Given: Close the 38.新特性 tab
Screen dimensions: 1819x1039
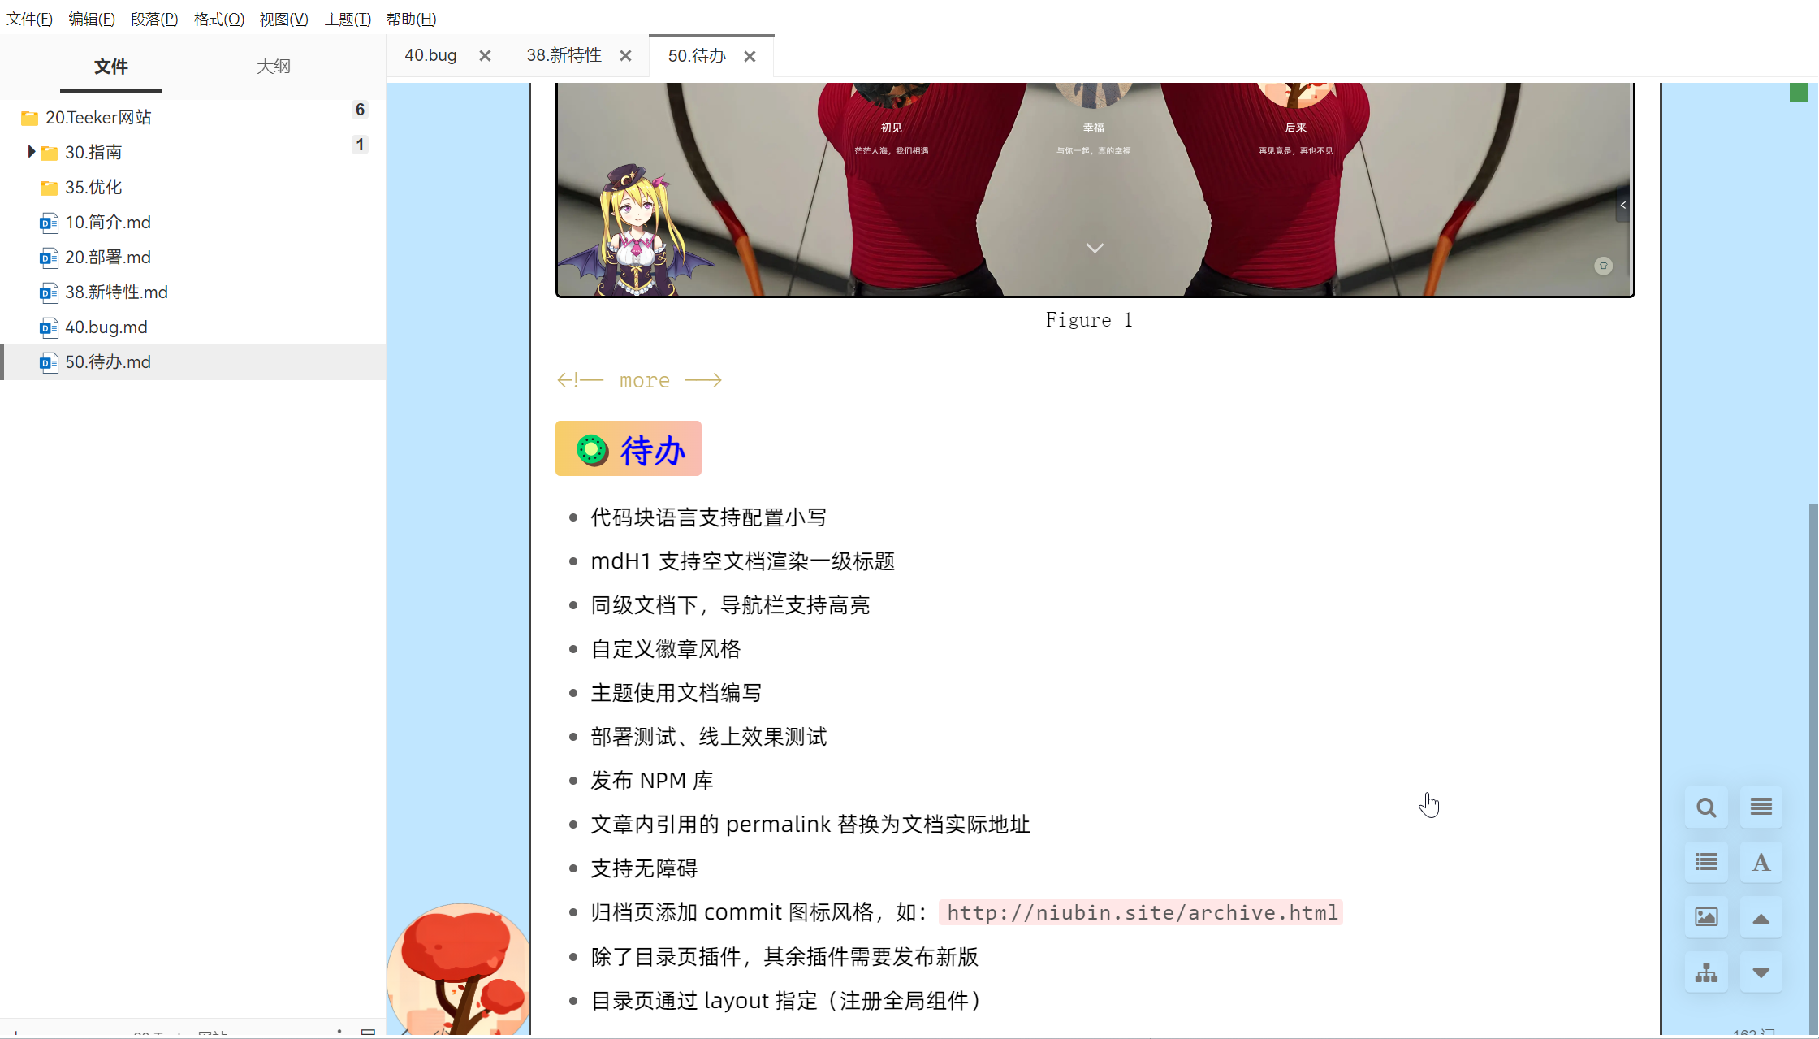Looking at the screenshot, I should [625, 55].
